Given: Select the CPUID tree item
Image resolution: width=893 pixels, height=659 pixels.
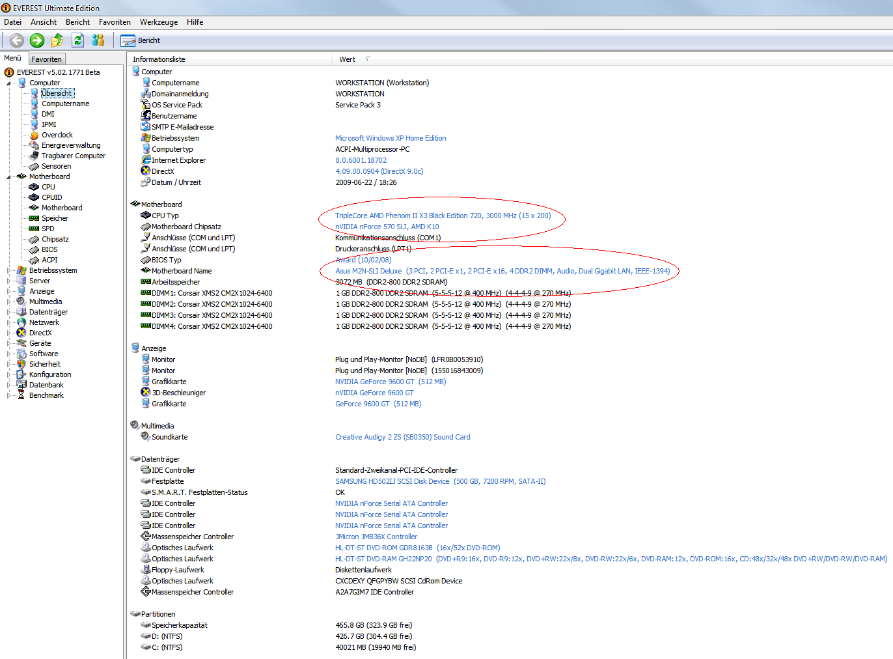Looking at the screenshot, I should (x=52, y=197).
